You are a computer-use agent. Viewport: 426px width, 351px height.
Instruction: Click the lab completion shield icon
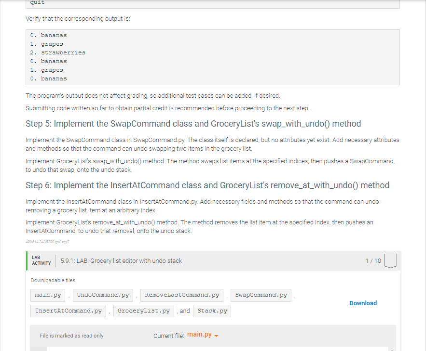coord(391,260)
